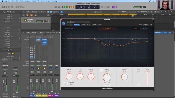The image size is (175, 98).
Task: Open the Apple menu
Action: click(x=2, y=1)
